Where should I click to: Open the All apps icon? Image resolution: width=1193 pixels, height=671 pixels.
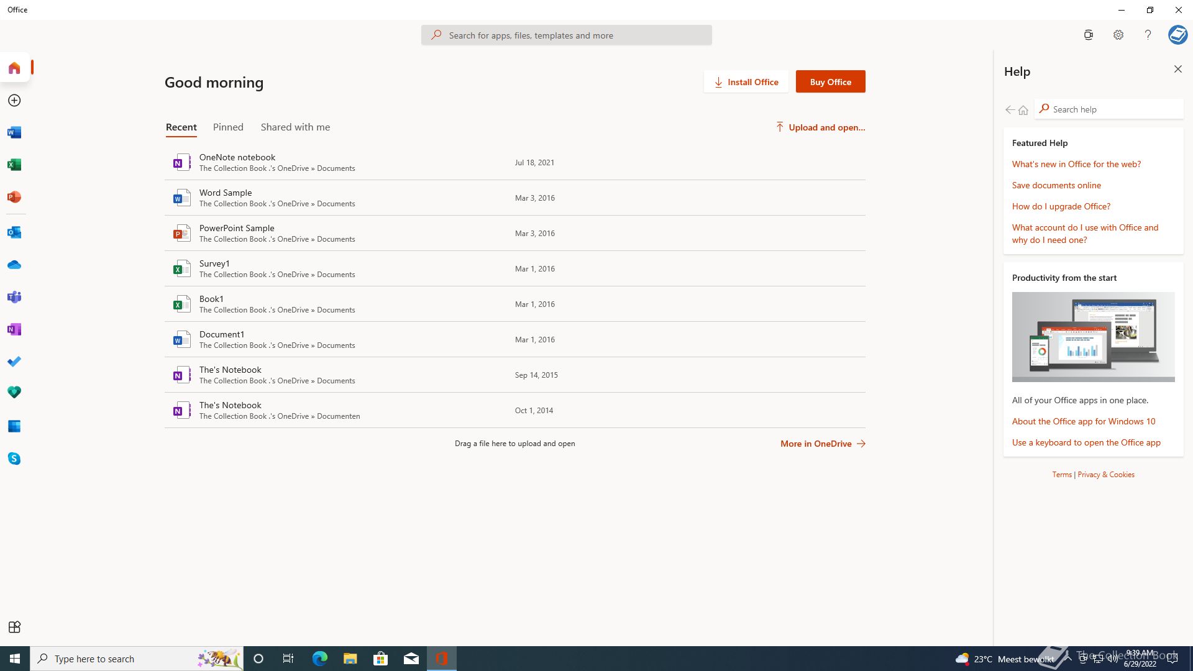tap(14, 627)
